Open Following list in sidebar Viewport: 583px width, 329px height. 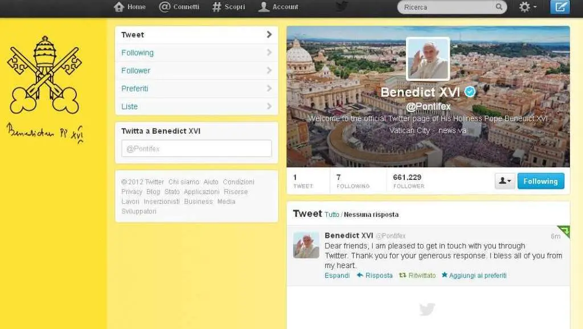pyautogui.click(x=196, y=52)
